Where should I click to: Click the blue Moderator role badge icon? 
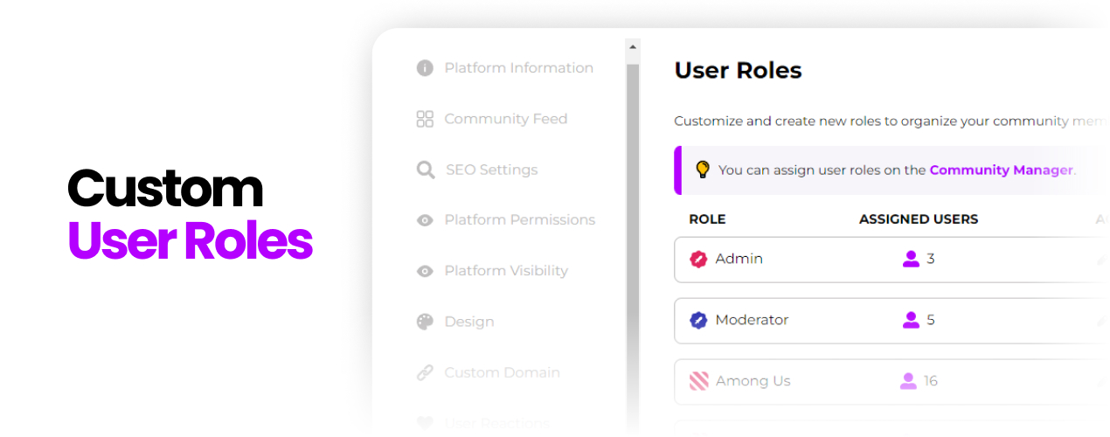point(698,320)
